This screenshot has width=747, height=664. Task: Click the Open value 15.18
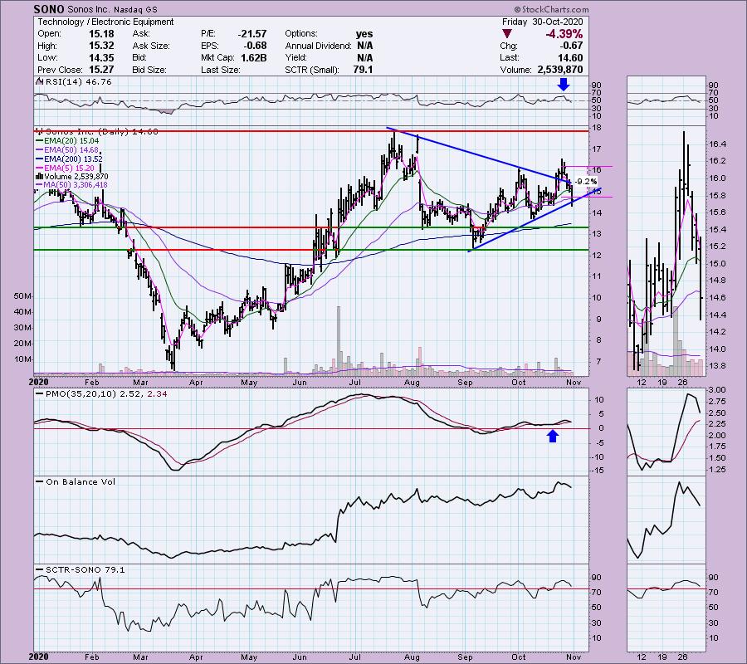point(101,34)
